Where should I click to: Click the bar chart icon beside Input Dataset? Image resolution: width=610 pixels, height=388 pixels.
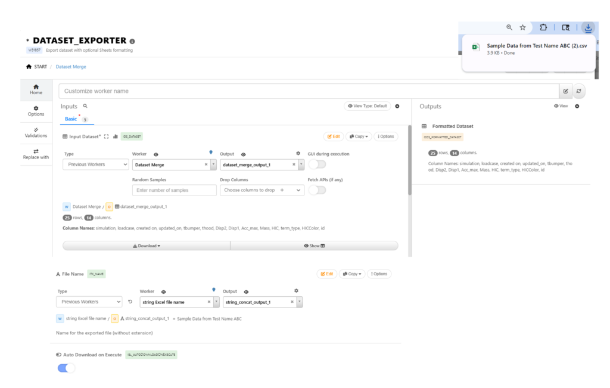tap(116, 136)
